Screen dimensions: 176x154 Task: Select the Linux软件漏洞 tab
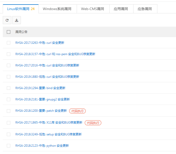[21, 9]
